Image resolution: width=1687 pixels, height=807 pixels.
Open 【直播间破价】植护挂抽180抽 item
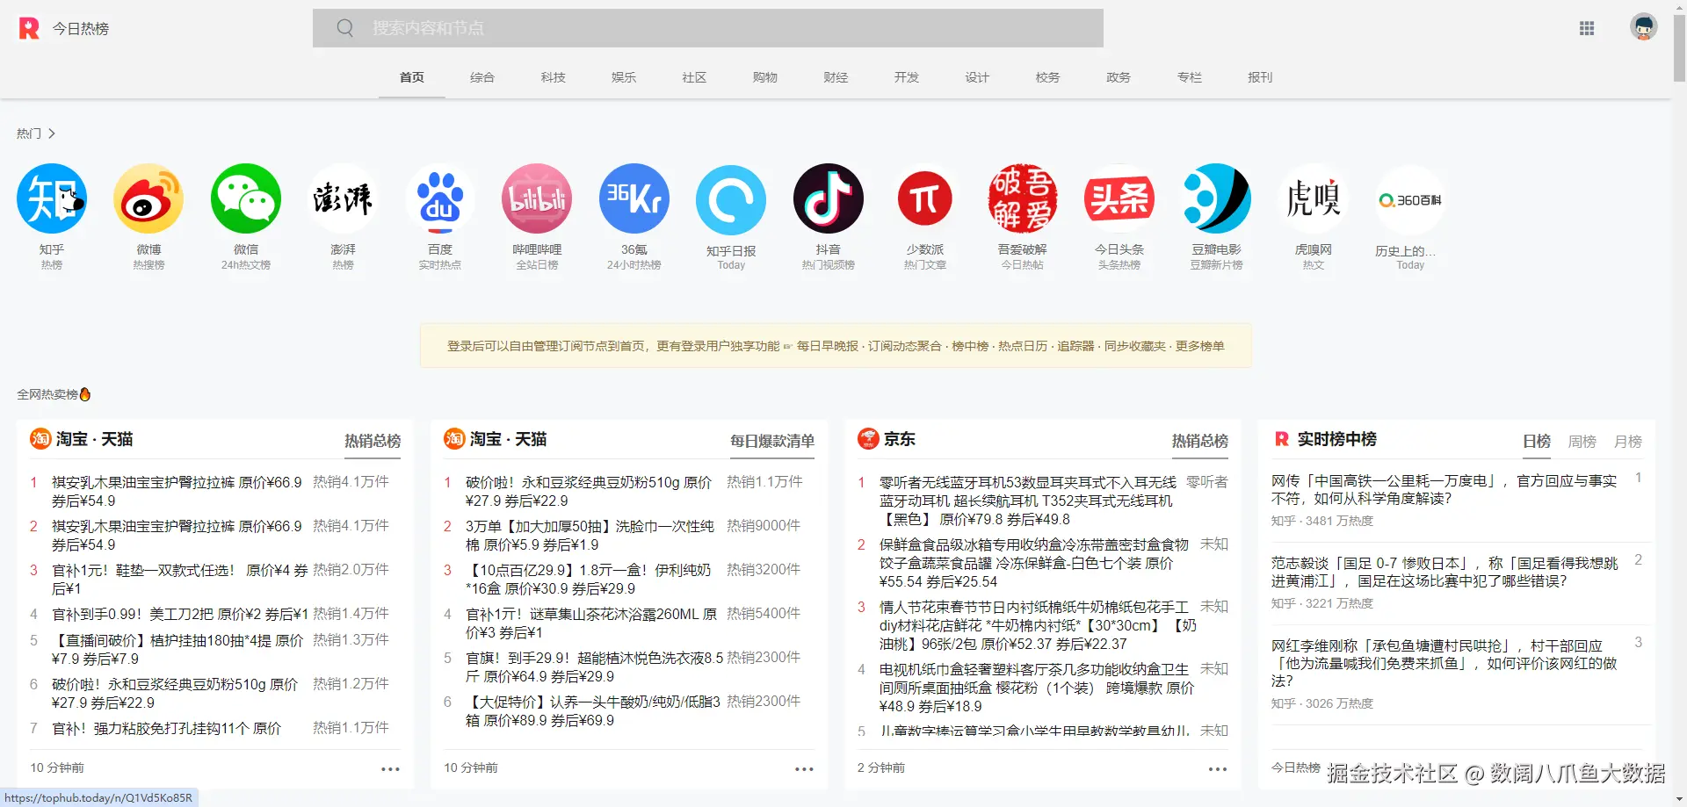(x=177, y=650)
